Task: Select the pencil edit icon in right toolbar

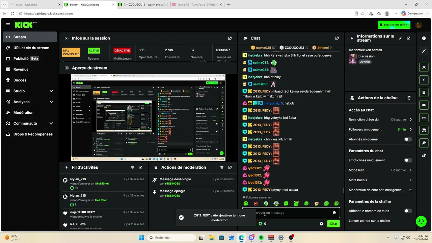Action: tap(424, 51)
